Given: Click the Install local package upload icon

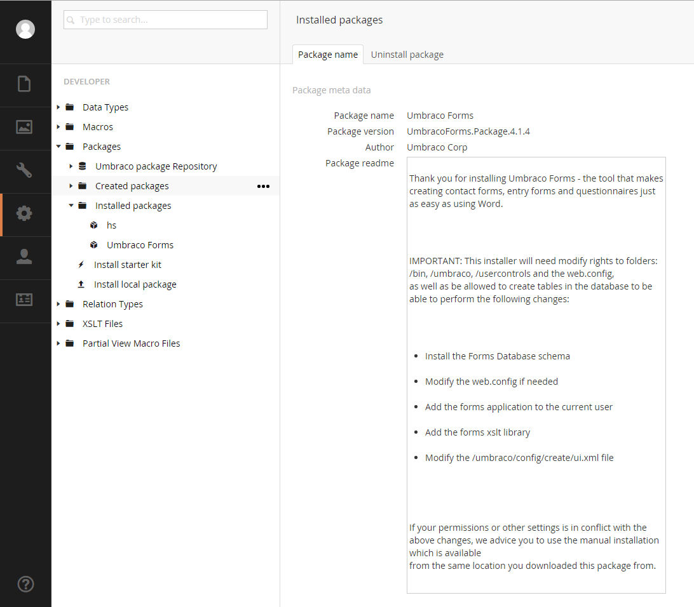Looking at the screenshot, I should (x=81, y=284).
